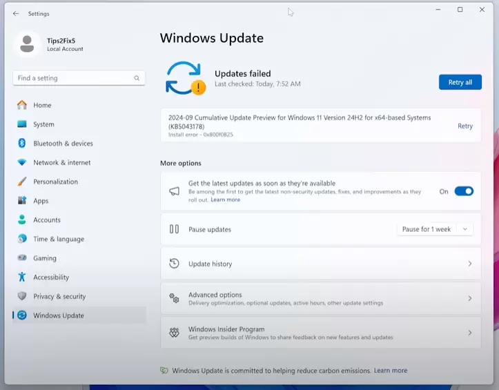This screenshot has height=390, width=499.
Task: Open the System settings page
Action: click(x=43, y=125)
